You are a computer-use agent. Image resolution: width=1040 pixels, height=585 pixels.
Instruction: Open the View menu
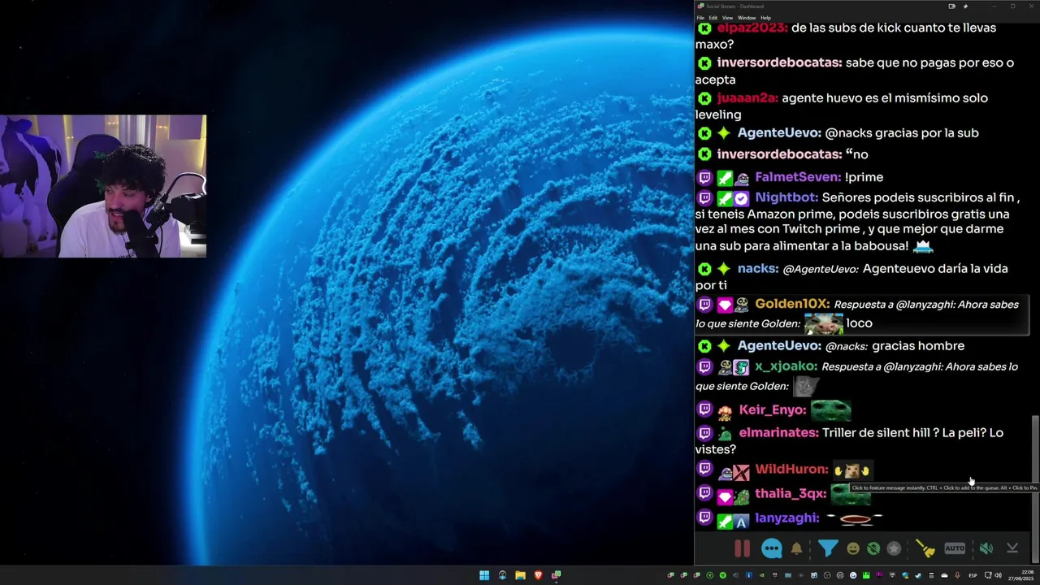click(x=727, y=17)
